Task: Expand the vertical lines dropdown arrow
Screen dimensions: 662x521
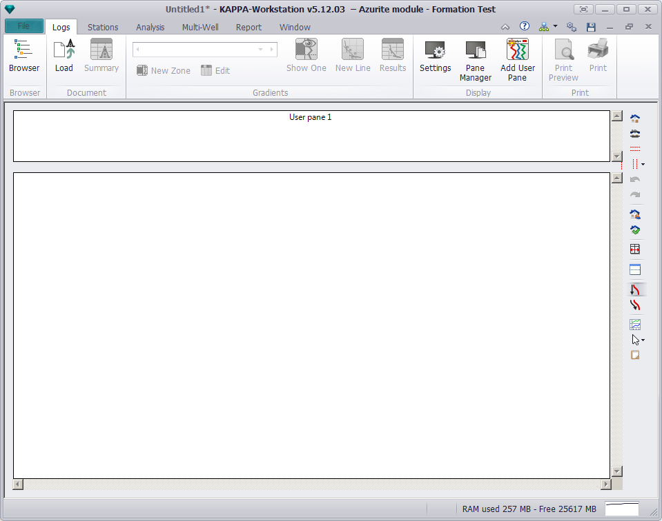Action: tap(643, 164)
